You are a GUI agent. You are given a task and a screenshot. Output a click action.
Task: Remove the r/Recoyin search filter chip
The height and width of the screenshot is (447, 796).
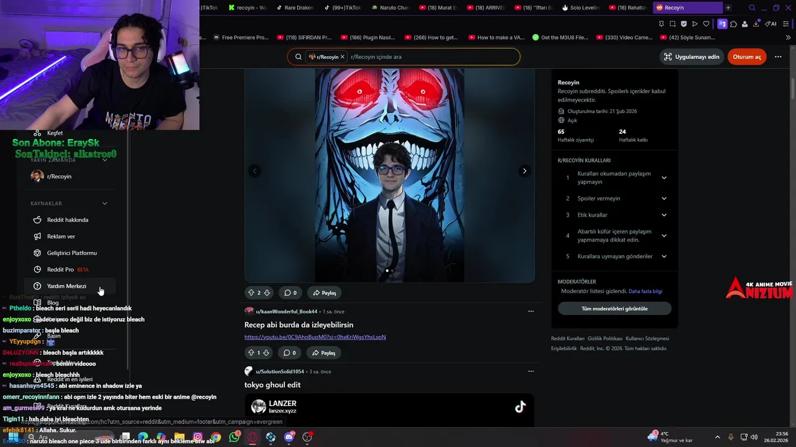coord(342,56)
